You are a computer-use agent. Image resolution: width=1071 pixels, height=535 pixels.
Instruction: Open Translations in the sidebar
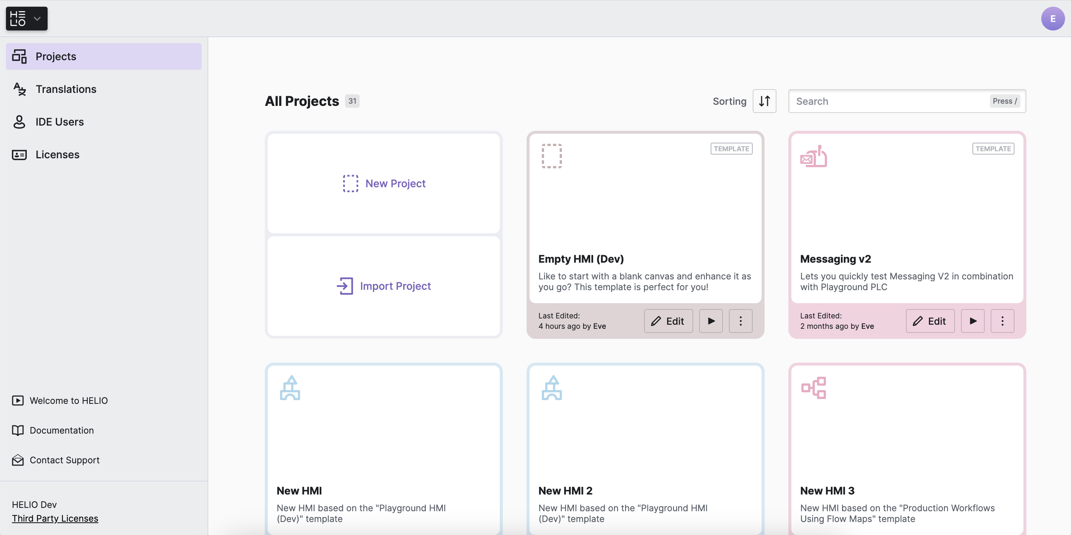(x=66, y=89)
